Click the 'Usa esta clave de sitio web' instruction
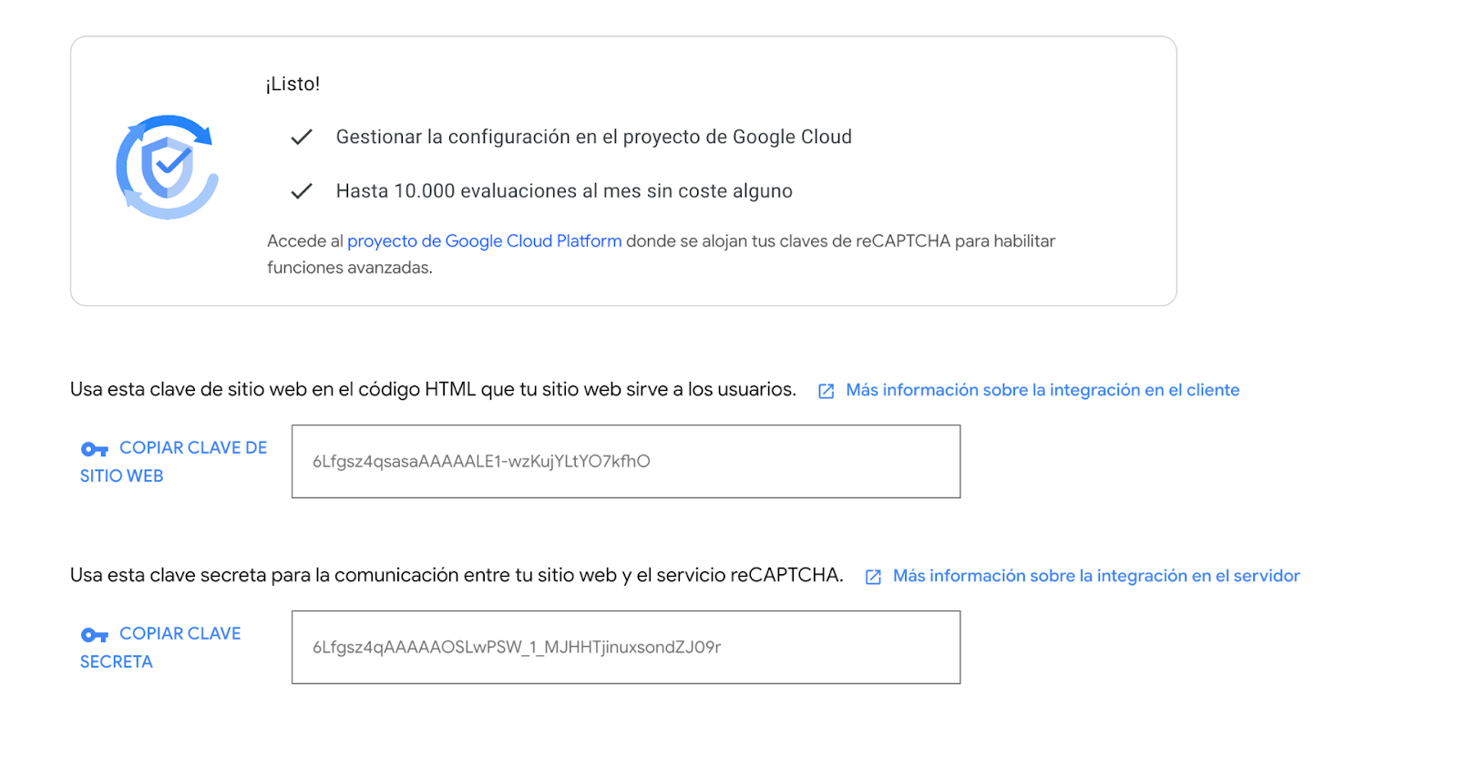 (433, 390)
